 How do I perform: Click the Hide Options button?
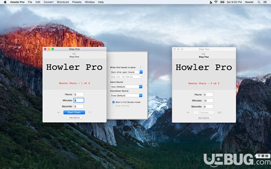[75, 118]
